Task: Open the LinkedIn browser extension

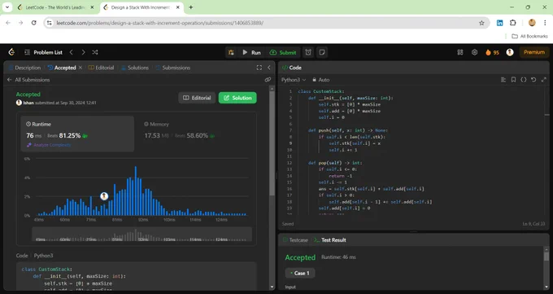Action: tap(500, 23)
